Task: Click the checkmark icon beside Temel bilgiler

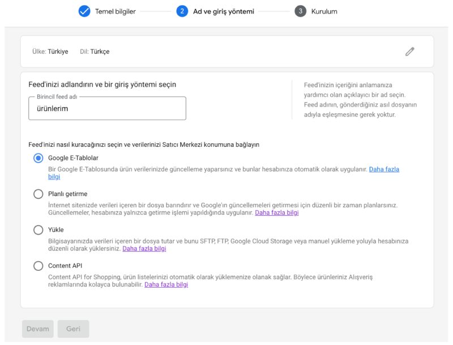Action: pyautogui.click(x=84, y=11)
